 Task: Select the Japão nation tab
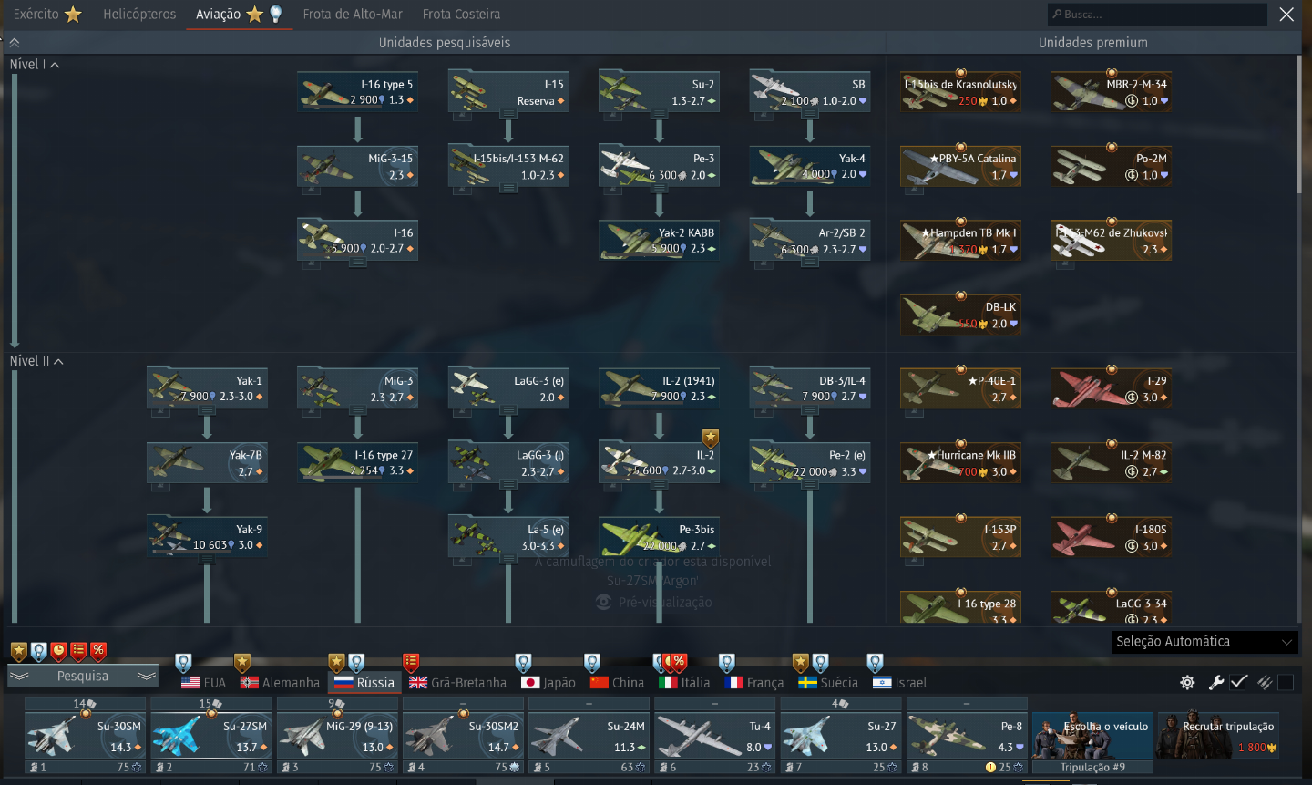(548, 682)
